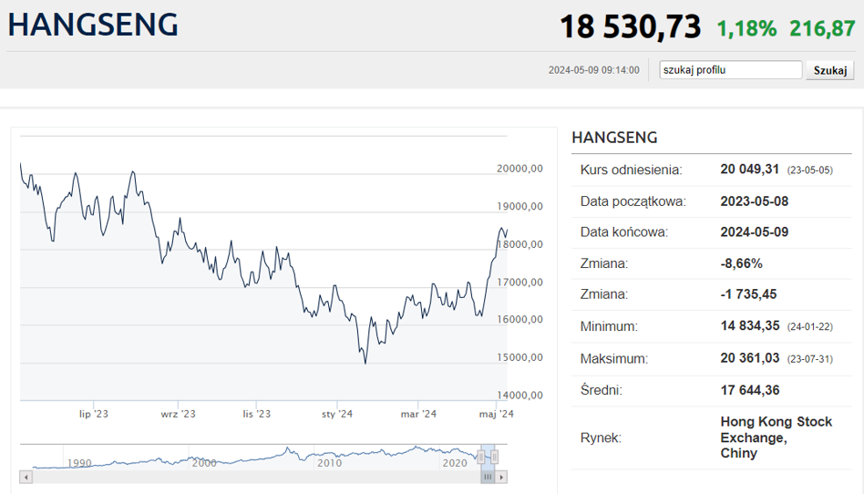Click the empty scrollbar track below the navigator
864x494 pixels.
point(255,477)
